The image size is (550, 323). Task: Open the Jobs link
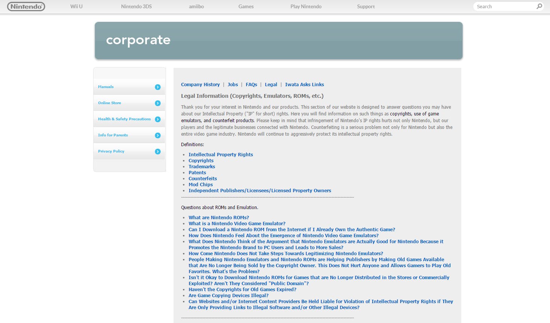[233, 85]
